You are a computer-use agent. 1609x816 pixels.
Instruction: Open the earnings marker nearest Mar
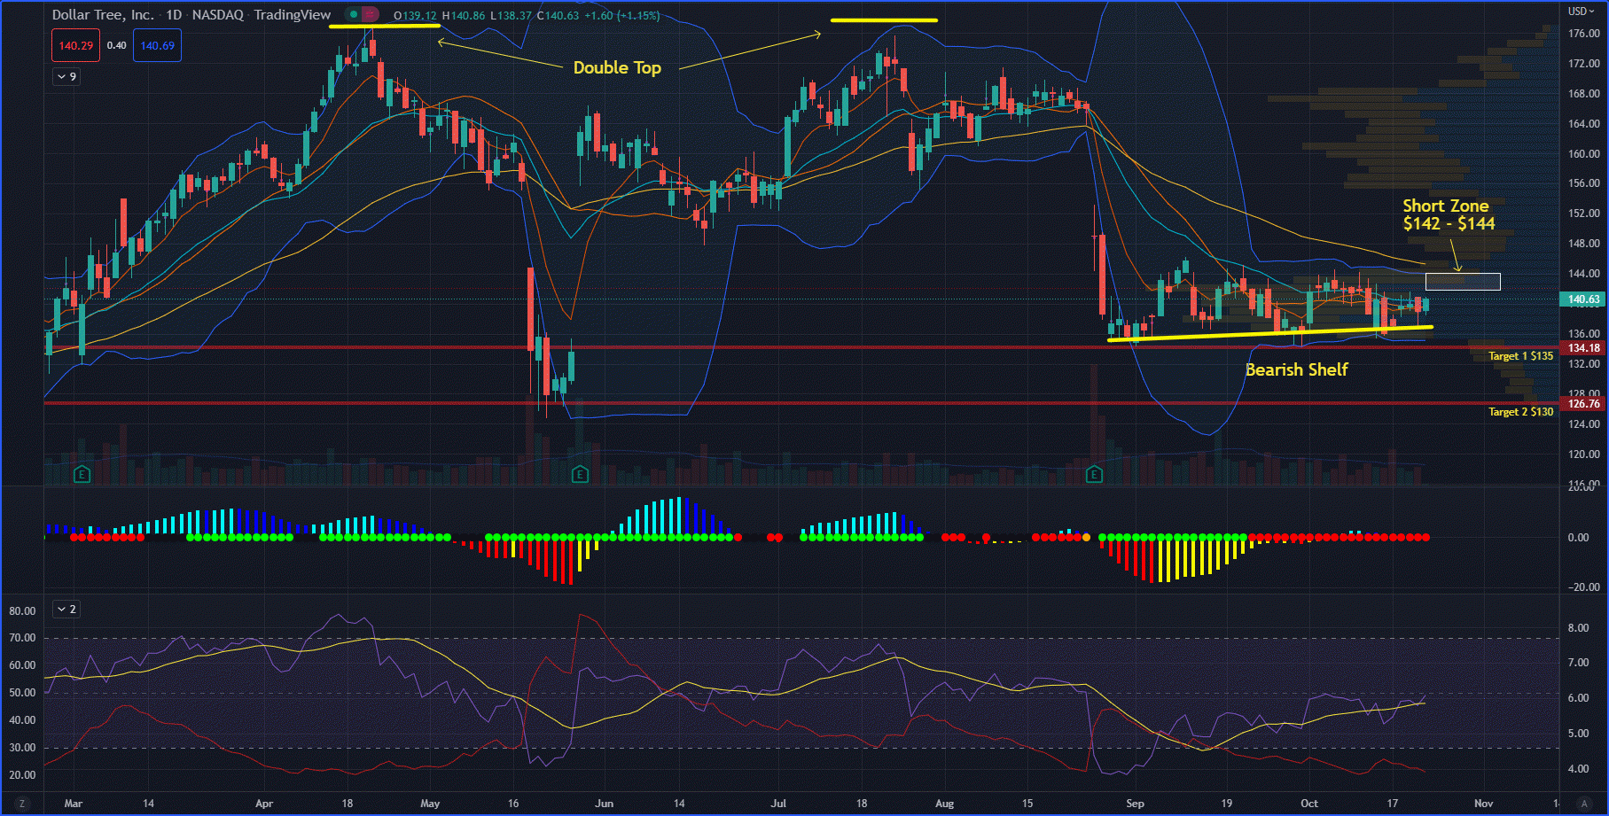(x=82, y=474)
